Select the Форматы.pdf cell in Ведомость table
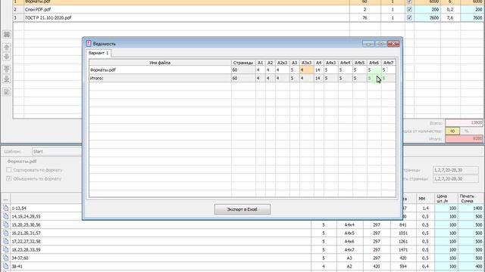Screen dimensions: 485x272 pos(160,70)
